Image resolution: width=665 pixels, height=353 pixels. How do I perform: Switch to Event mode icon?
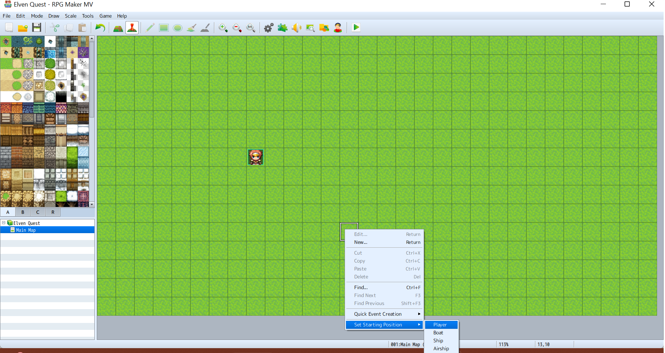click(132, 28)
